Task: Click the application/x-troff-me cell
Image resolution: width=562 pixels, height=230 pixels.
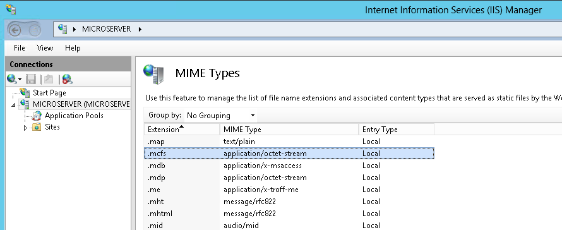Action: pos(261,190)
